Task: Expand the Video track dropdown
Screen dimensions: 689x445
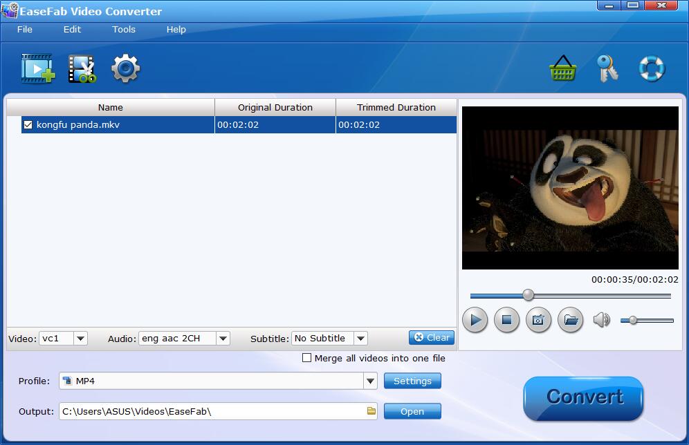Action: [80, 339]
